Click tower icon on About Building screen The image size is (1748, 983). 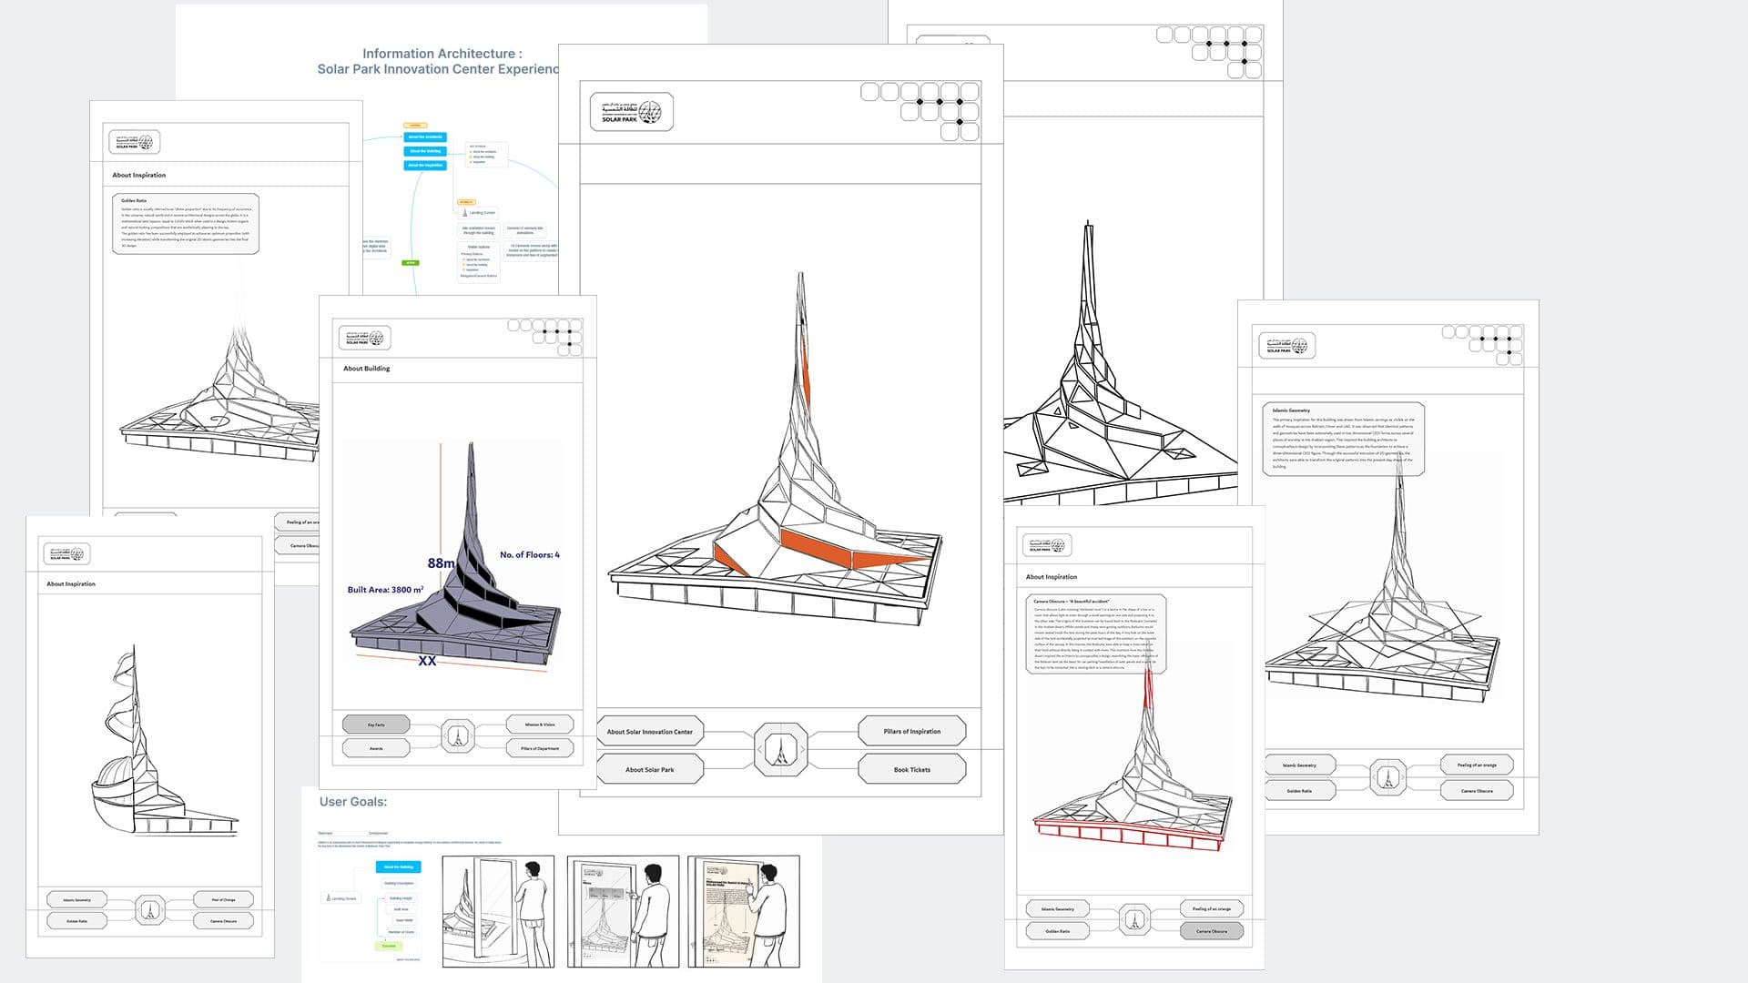pyautogui.click(x=458, y=735)
